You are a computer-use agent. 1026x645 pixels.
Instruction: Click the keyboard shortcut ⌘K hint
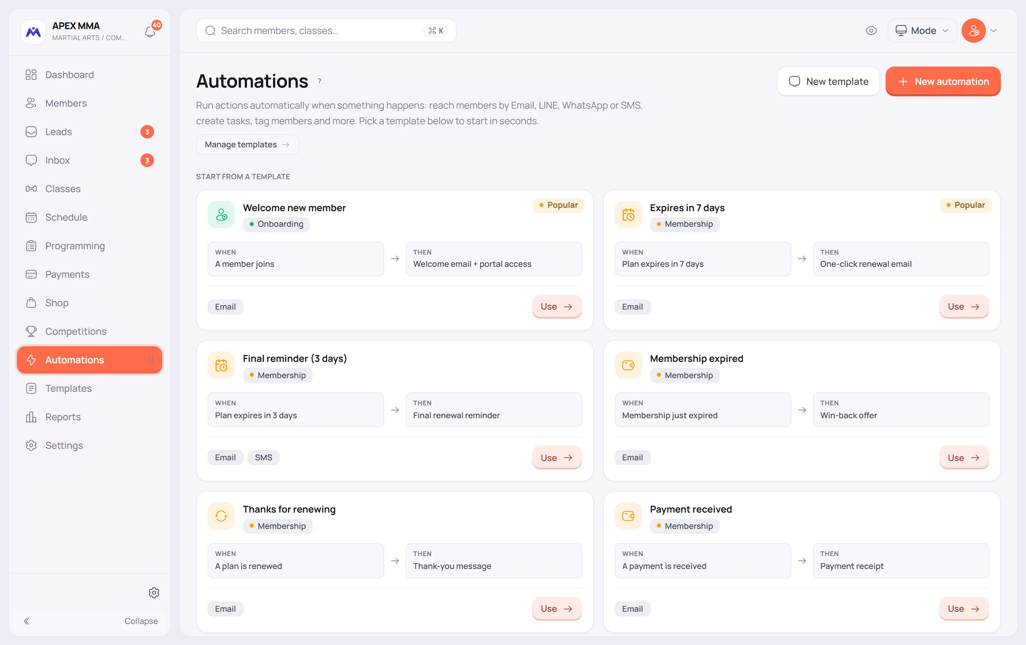[x=435, y=31]
